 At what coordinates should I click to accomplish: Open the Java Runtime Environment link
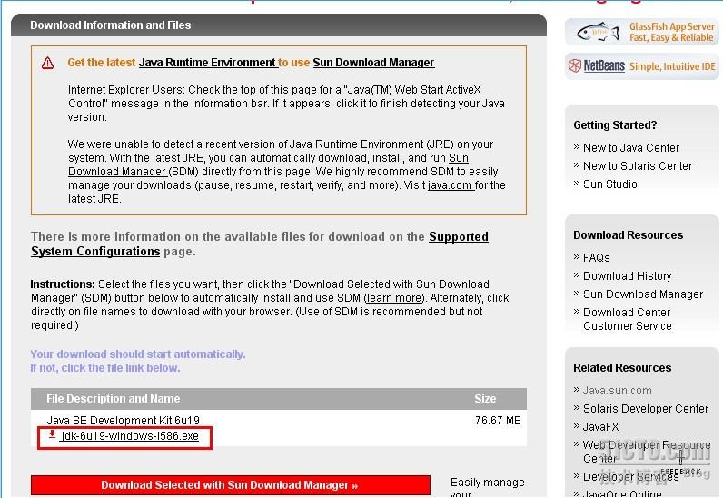[207, 63]
